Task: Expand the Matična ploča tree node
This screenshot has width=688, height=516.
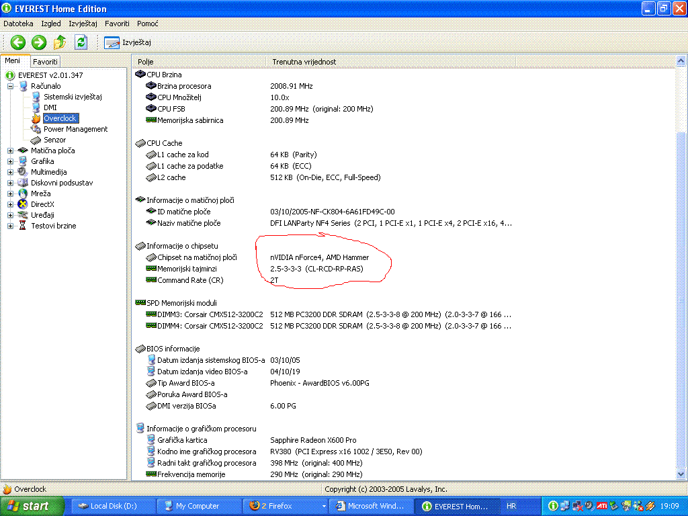Action: pyautogui.click(x=11, y=150)
